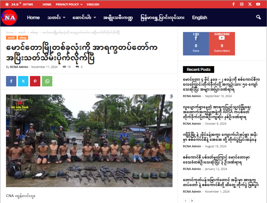Open the Facebook icon in top bar

[233, 4]
